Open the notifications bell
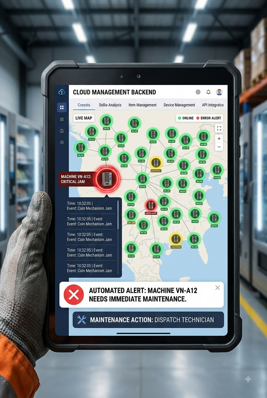The image size is (267, 398). click(x=208, y=92)
